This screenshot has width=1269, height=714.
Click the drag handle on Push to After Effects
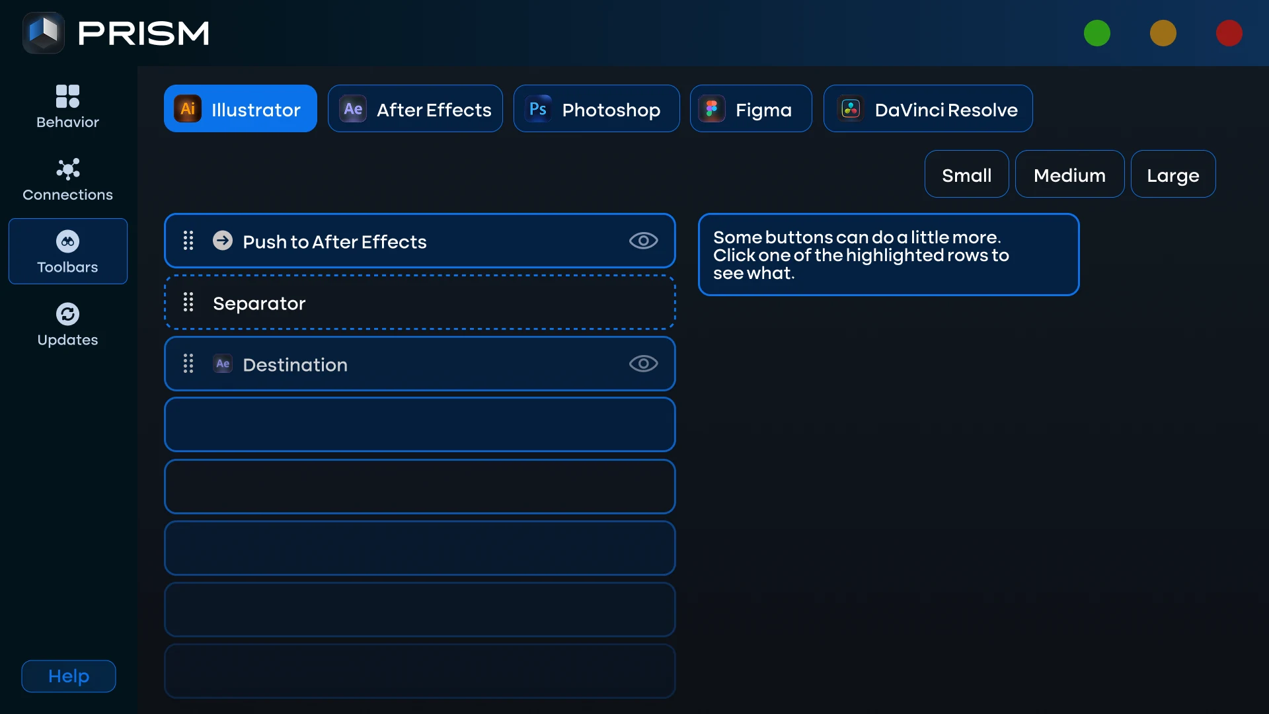coord(188,241)
